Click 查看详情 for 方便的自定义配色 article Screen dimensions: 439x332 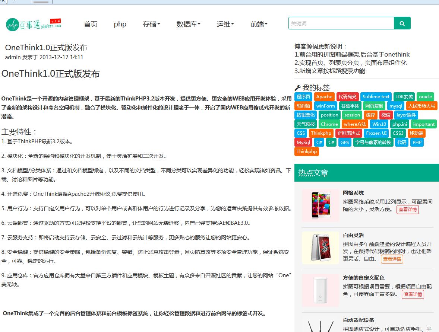point(413,294)
